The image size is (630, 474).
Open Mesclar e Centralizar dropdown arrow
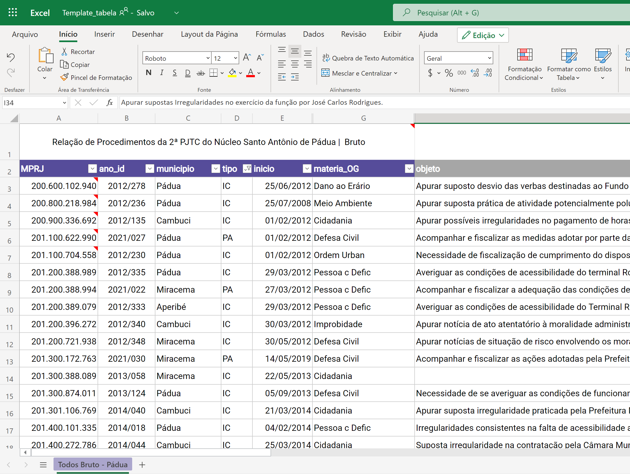click(x=396, y=73)
